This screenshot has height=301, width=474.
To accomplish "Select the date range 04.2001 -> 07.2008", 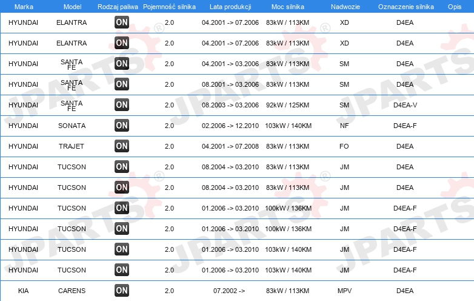I will 230,146.
